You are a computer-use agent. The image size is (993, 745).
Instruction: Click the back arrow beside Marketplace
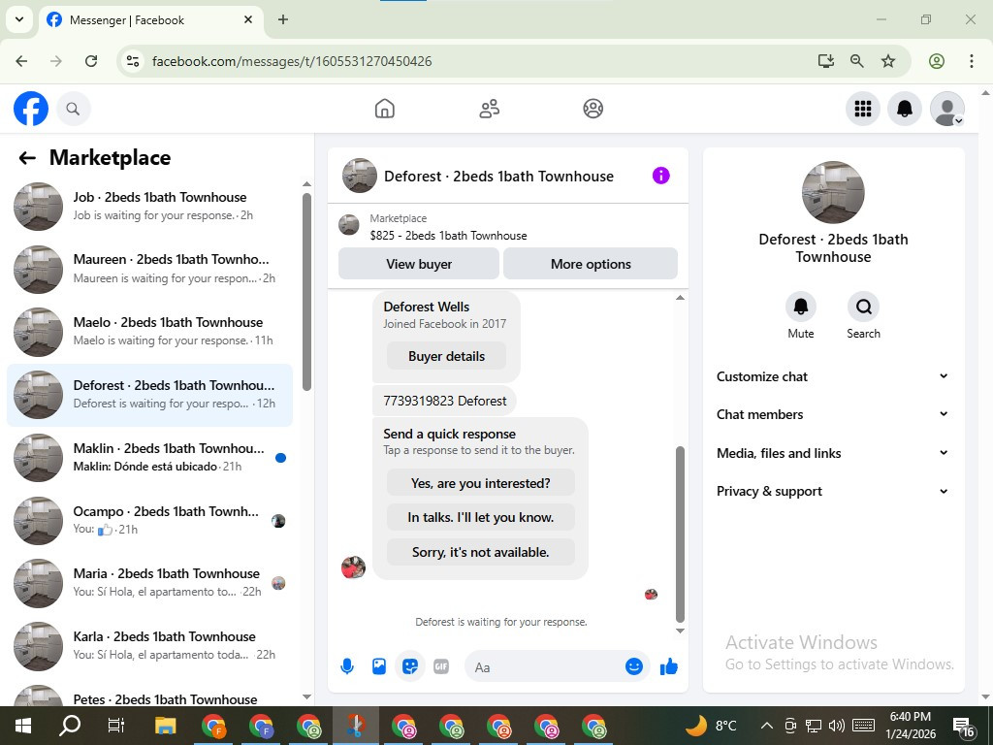27,158
